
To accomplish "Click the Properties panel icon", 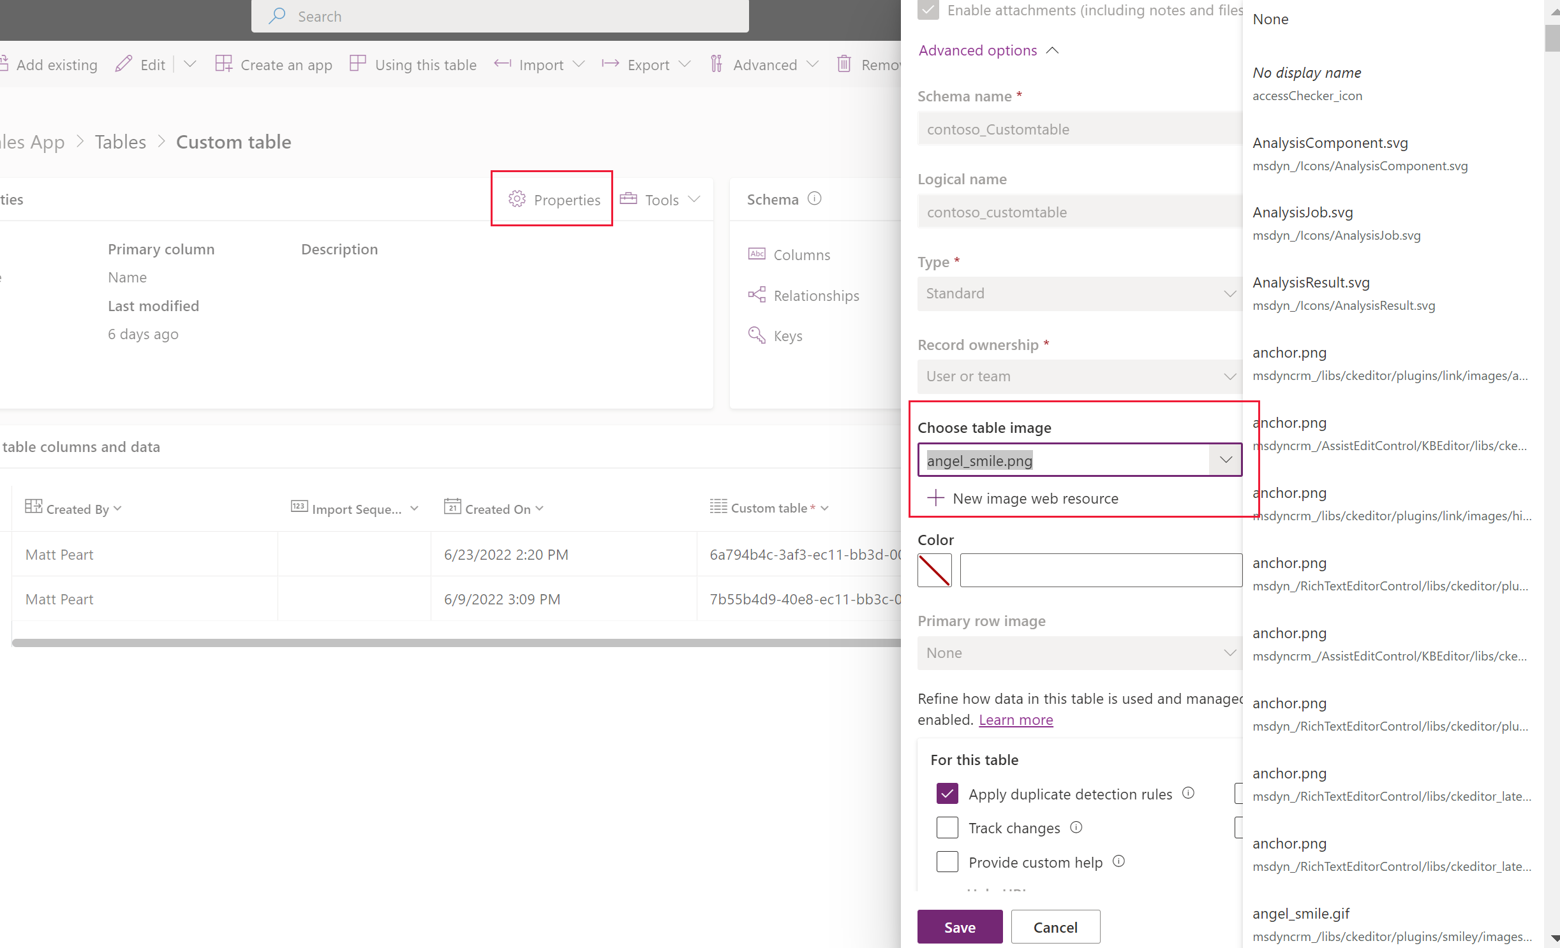I will pos(516,198).
